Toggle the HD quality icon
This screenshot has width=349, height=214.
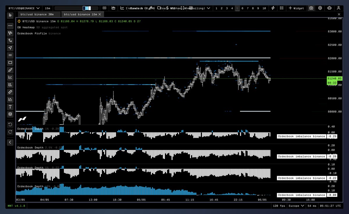pos(104,8)
